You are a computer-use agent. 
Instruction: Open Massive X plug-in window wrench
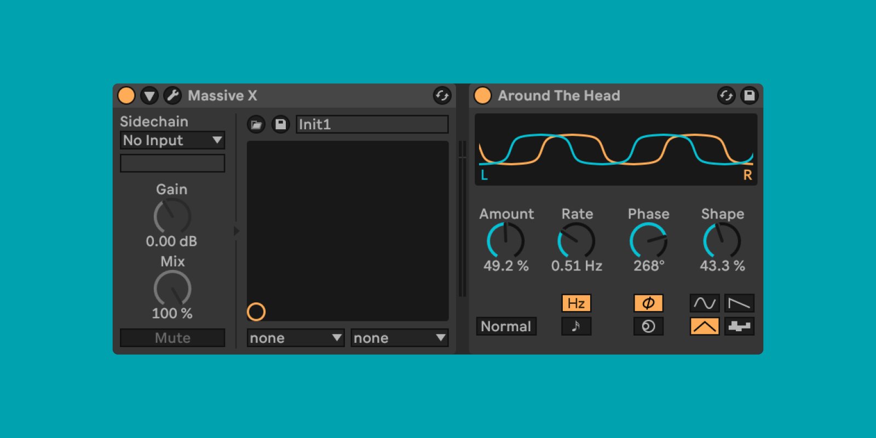point(172,95)
